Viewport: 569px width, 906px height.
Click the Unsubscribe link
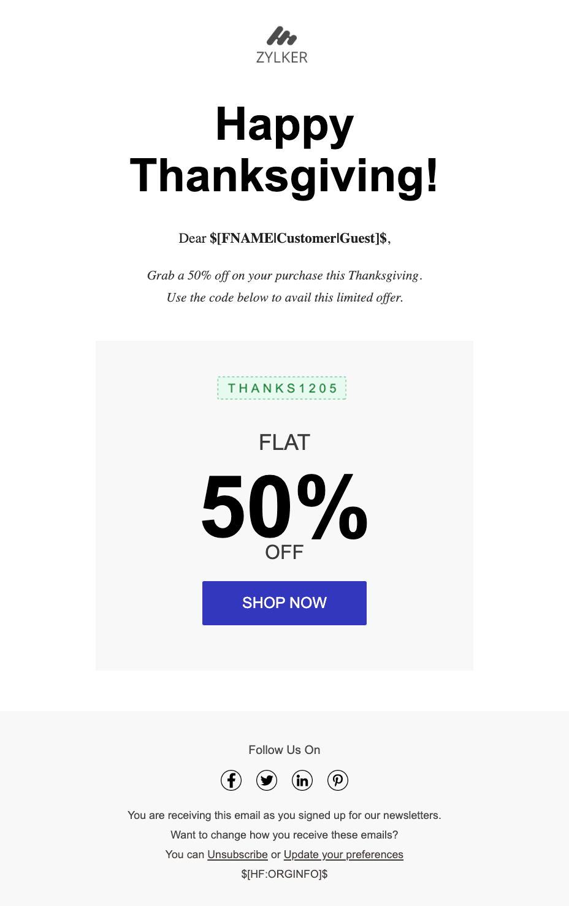pos(237,855)
